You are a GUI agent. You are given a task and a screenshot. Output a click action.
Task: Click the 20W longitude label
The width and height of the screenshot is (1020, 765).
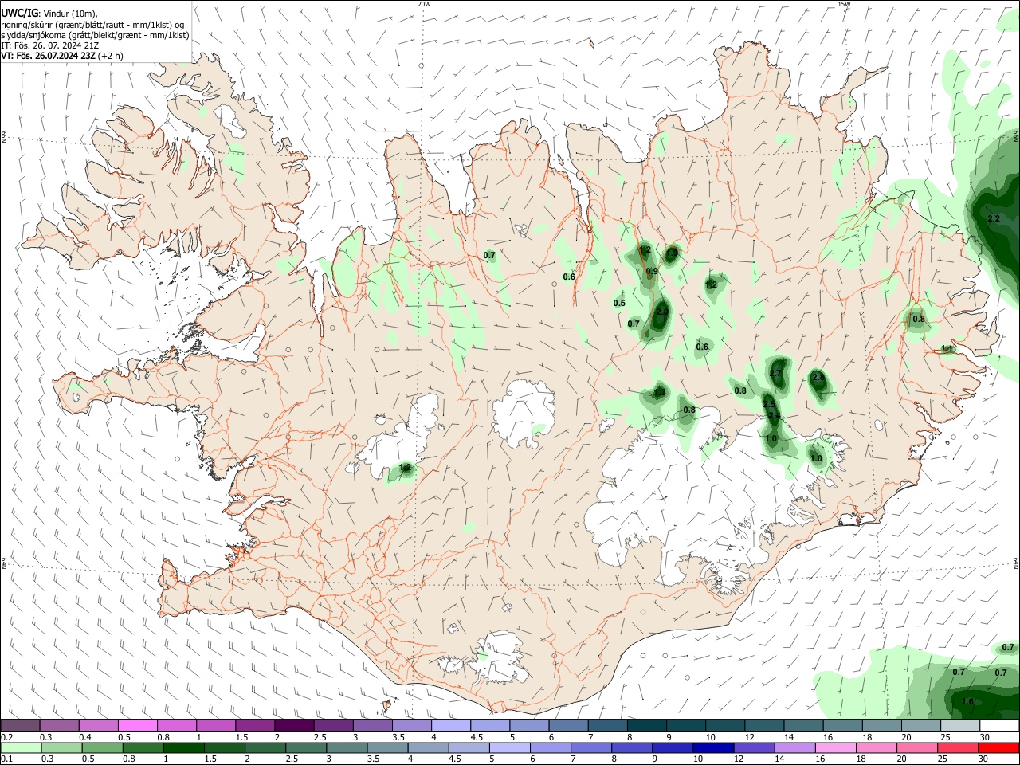point(424,4)
